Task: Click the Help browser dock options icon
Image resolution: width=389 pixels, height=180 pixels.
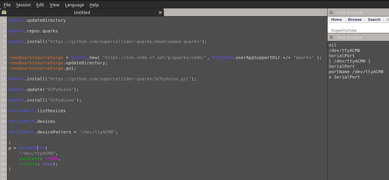Action: 331,13
